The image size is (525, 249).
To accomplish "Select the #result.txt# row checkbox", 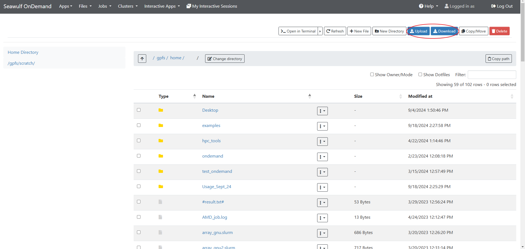I will (139, 201).
